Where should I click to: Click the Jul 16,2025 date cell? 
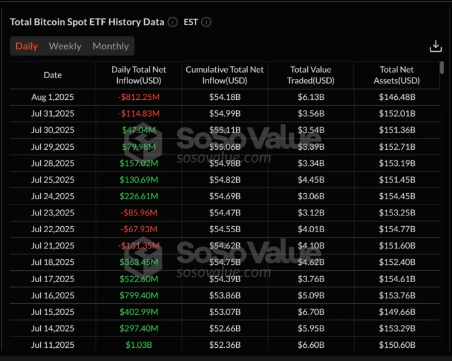(x=52, y=295)
